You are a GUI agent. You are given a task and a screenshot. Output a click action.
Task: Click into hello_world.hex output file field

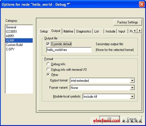tap(69, 50)
